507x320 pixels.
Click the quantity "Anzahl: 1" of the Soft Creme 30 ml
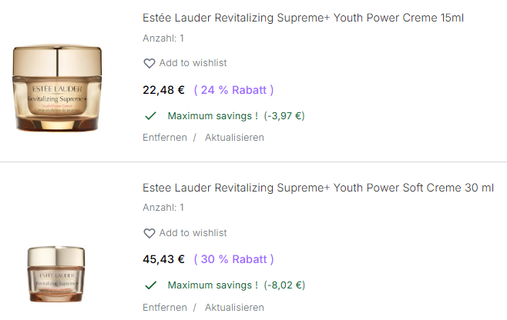[163, 208]
